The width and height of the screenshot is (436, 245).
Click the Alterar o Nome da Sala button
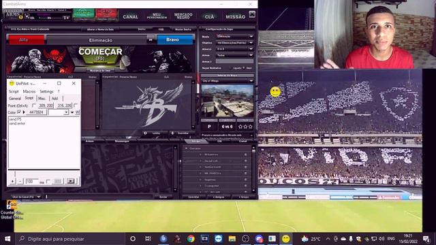click(100, 29)
